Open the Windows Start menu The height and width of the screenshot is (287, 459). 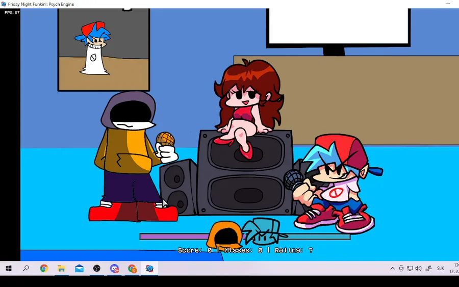(x=9, y=268)
